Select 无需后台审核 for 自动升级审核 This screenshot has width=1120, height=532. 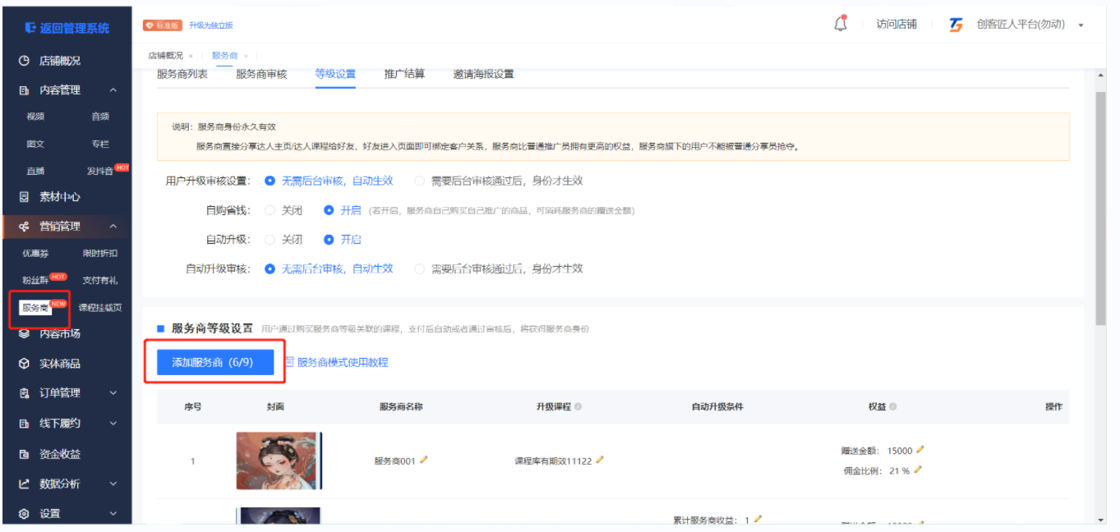pyautogui.click(x=270, y=268)
